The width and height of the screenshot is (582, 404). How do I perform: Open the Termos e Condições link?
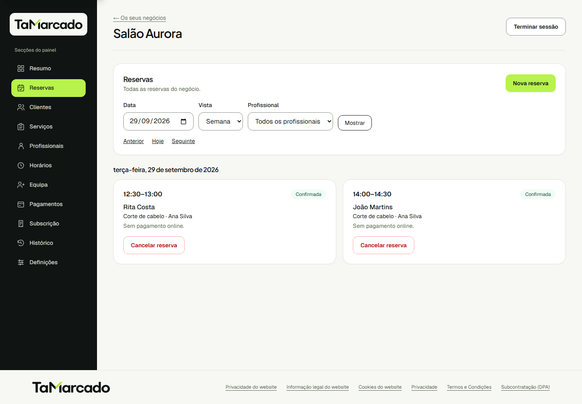click(x=469, y=387)
